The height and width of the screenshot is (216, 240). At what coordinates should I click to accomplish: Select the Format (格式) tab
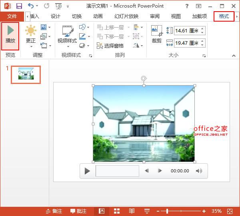click(x=224, y=16)
